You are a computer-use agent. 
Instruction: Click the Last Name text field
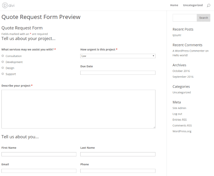click(x=118, y=154)
